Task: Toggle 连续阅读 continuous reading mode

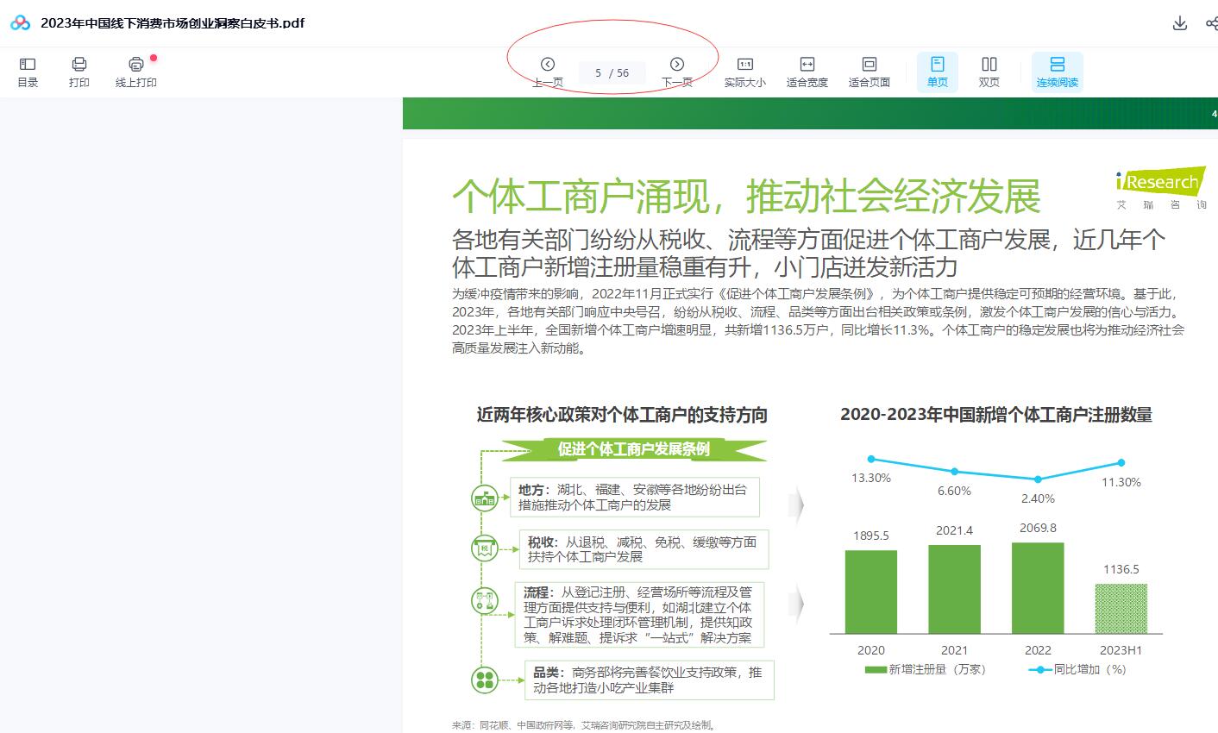Action: coord(1058,72)
